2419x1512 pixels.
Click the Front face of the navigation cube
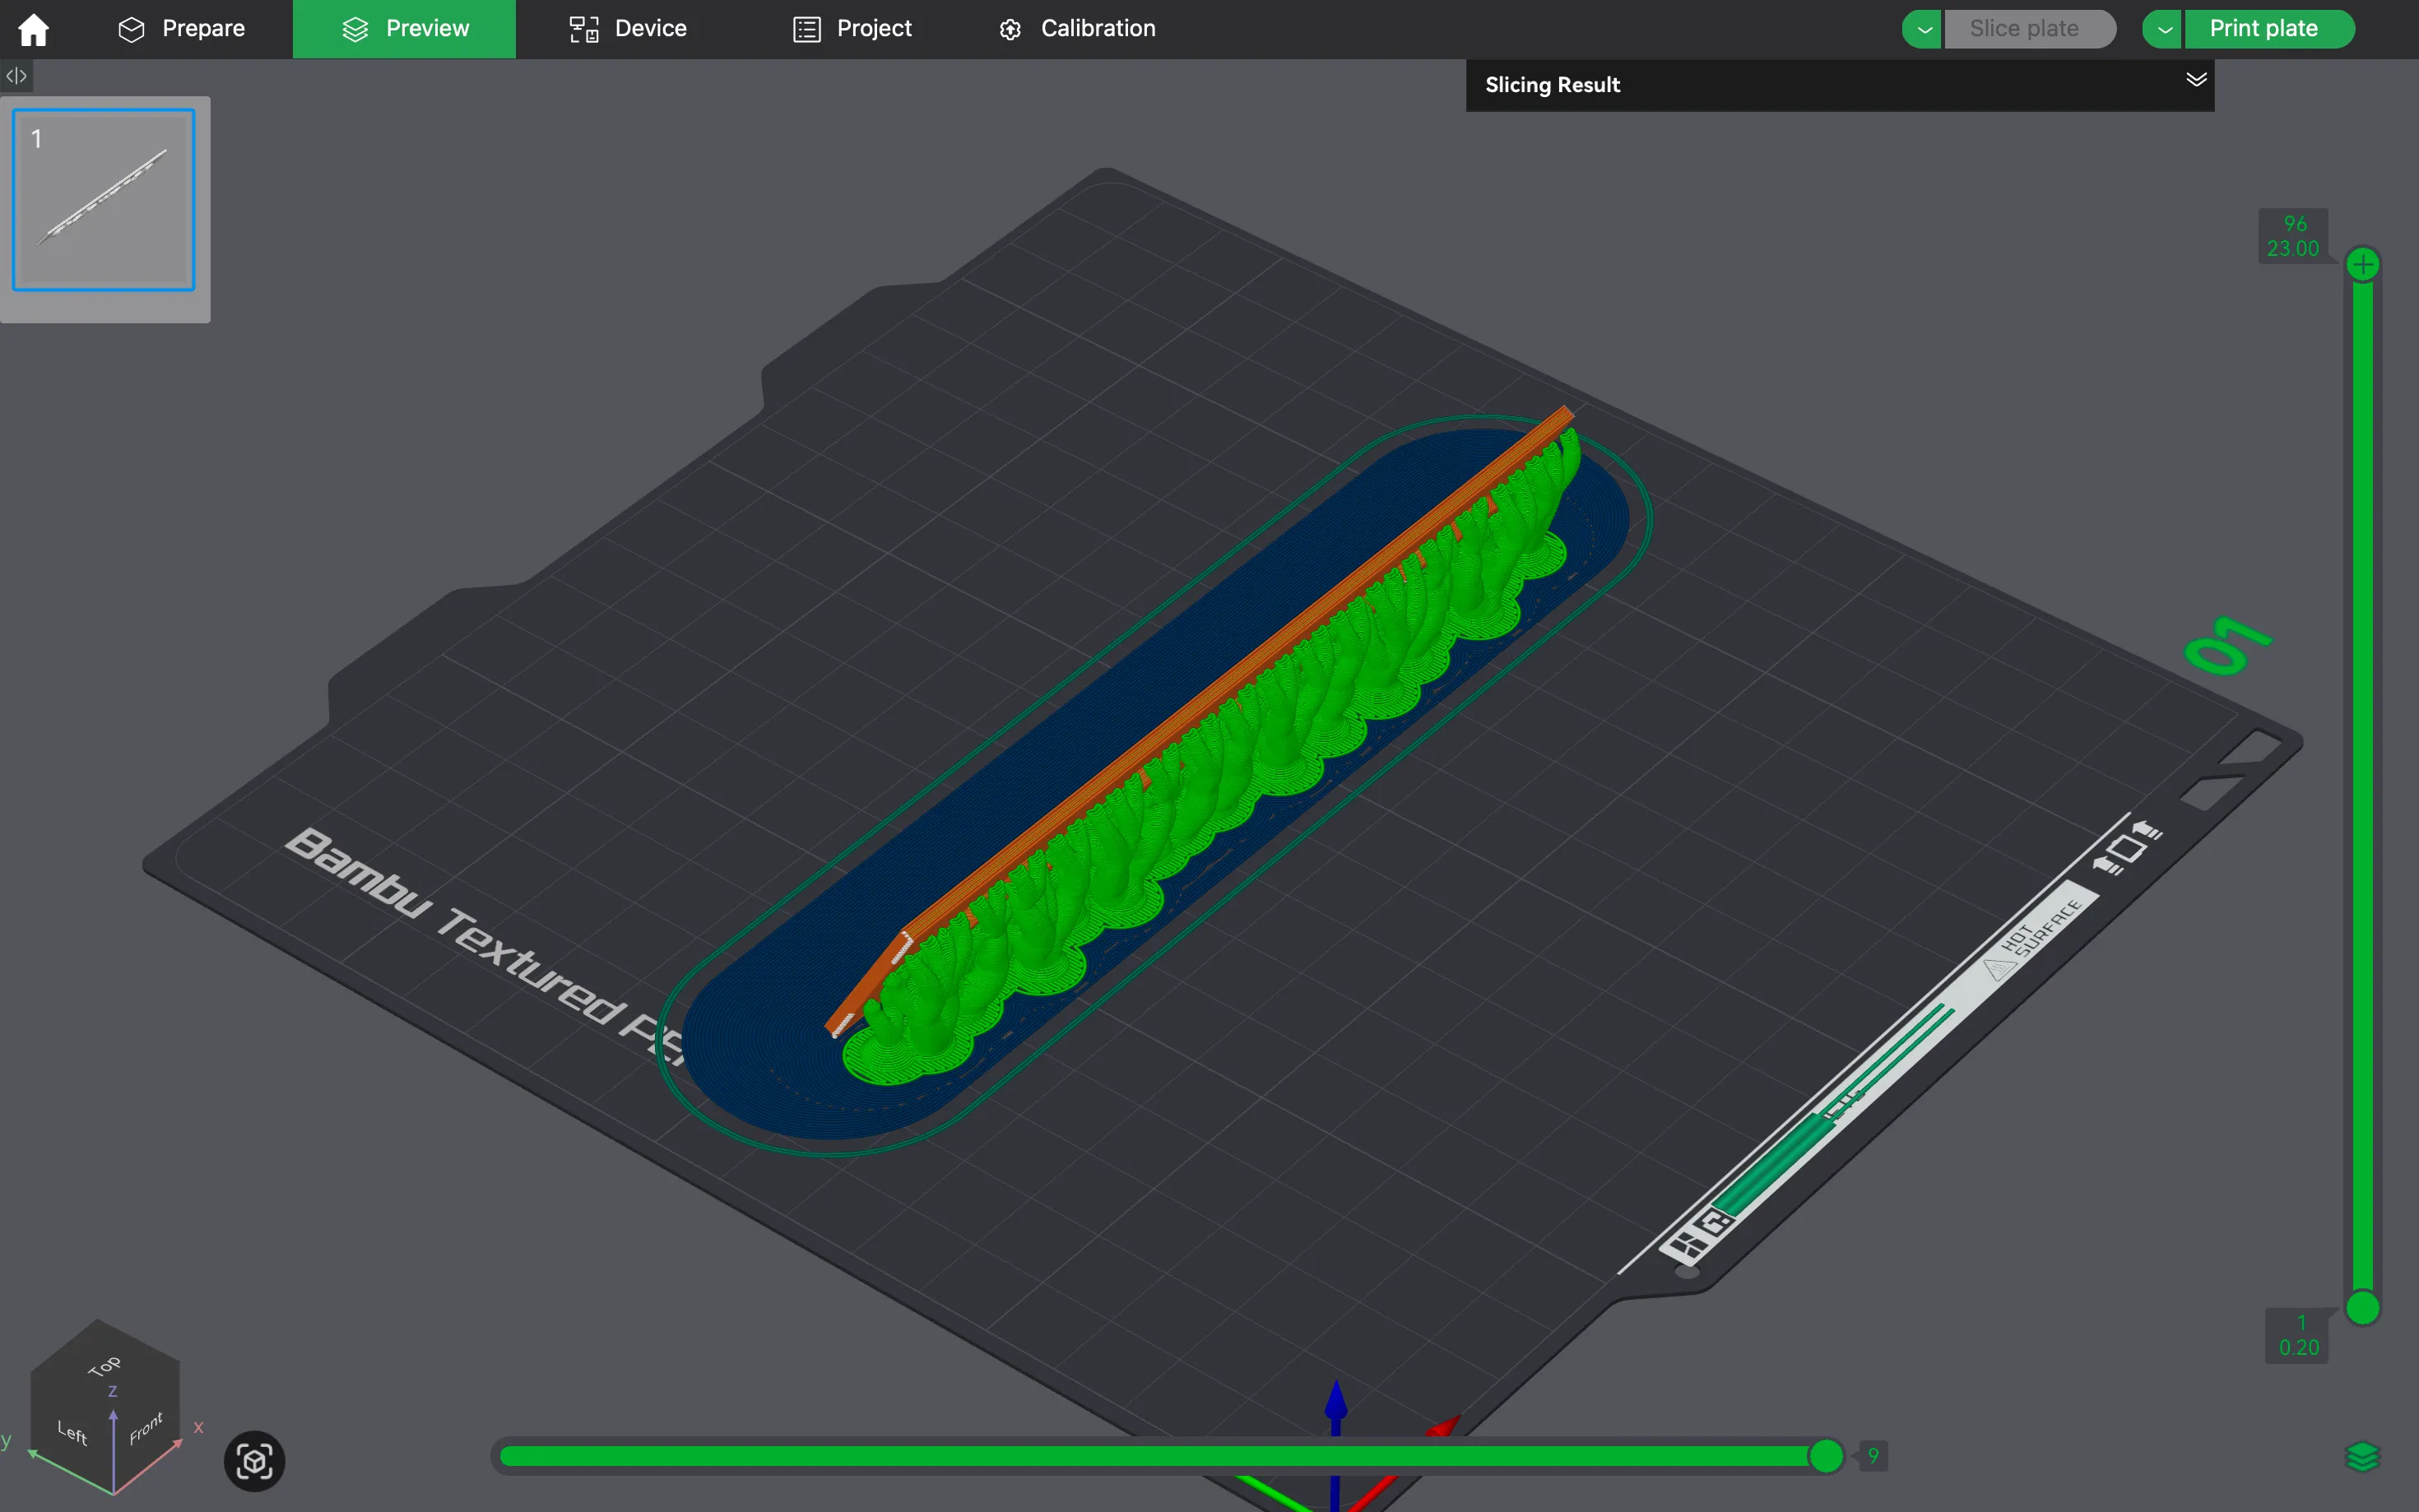coord(146,1429)
